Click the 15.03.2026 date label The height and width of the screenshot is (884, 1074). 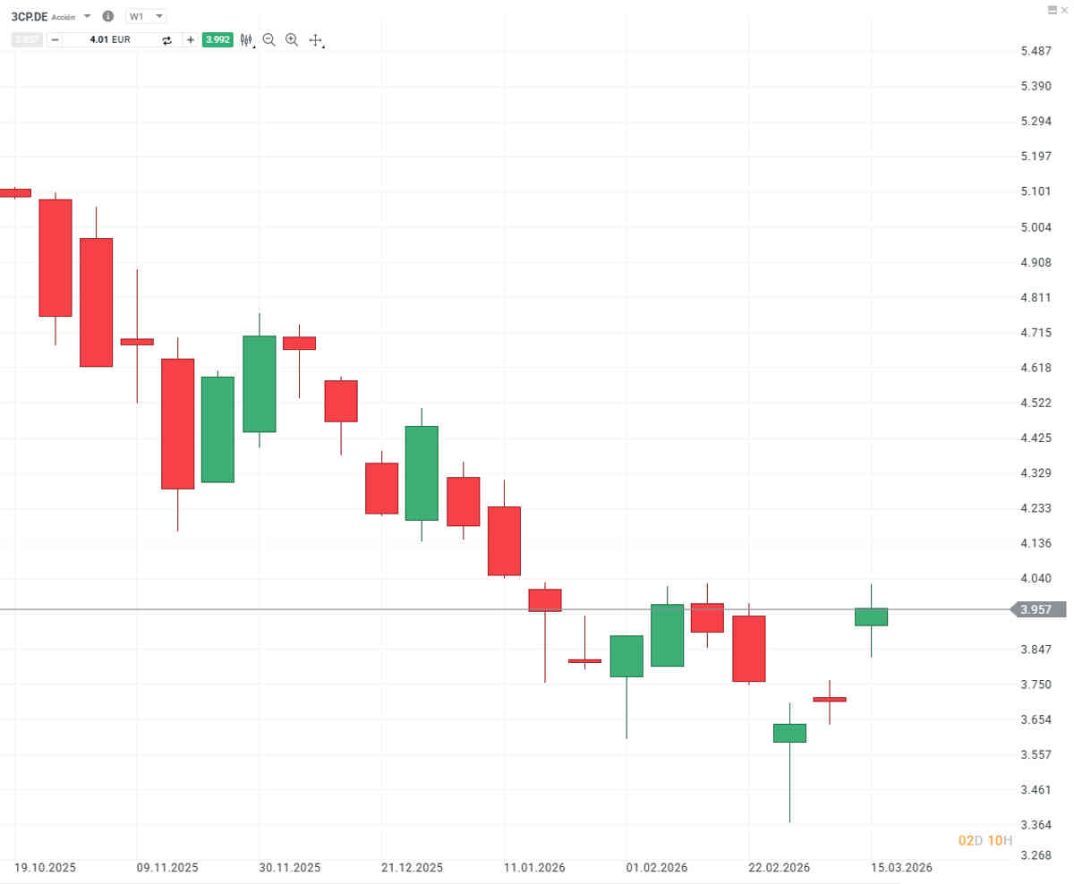tap(902, 867)
